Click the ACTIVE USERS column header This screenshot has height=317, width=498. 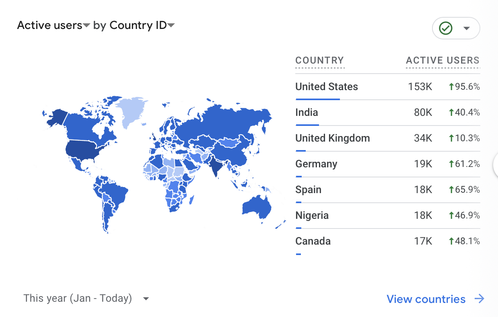pos(442,60)
